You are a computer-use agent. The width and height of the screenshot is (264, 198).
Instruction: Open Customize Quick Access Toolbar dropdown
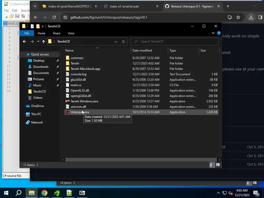coord(43,27)
